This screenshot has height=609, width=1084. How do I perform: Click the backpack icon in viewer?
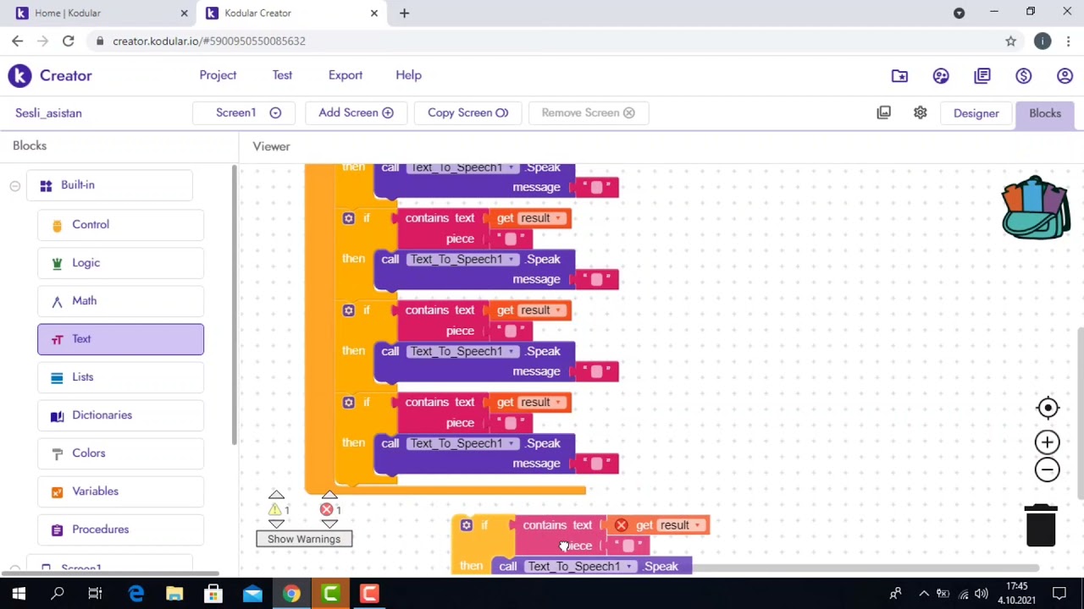(x=1035, y=208)
